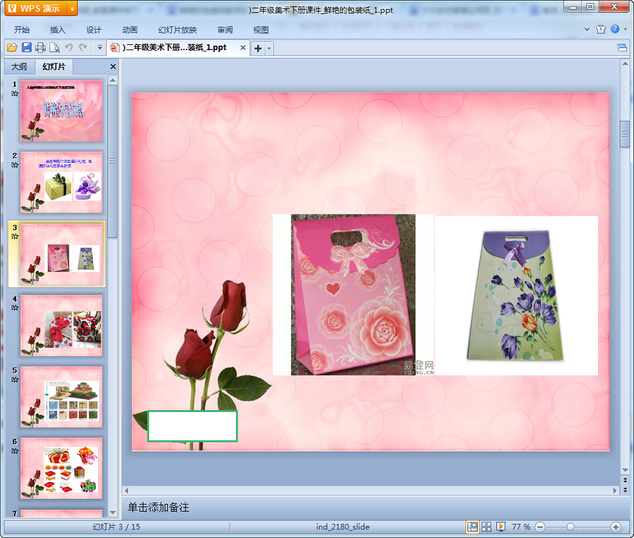This screenshot has width=634, height=538.
Task: Open the 插入 ribbon tab
Action: [x=57, y=30]
